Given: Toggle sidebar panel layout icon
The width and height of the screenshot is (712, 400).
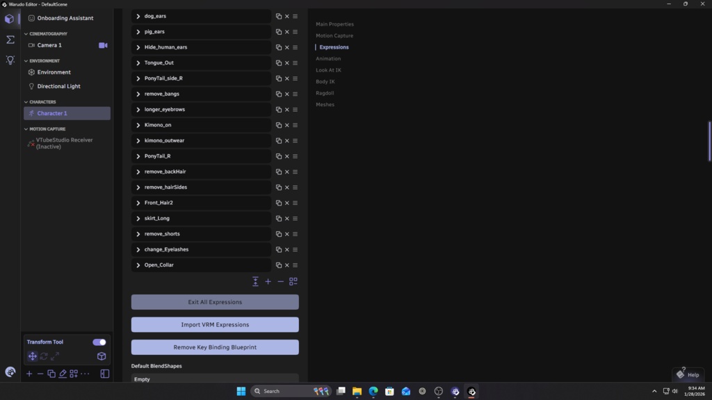Looking at the screenshot, I should (105, 374).
